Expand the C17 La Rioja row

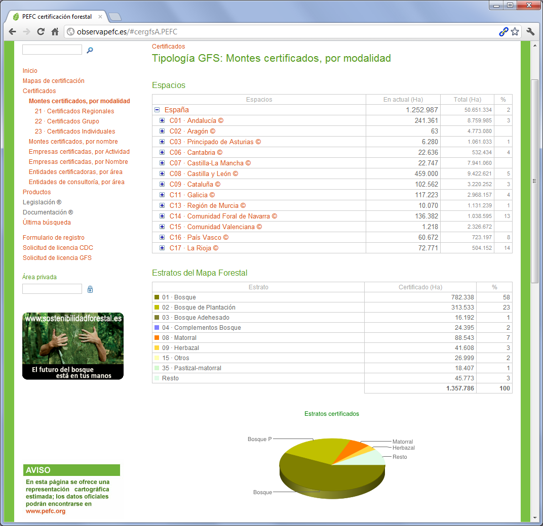click(x=162, y=248)
